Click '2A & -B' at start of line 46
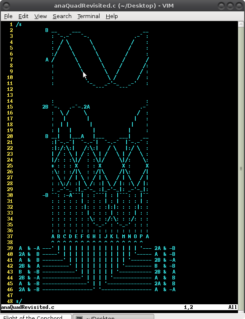 coord(29,290)
